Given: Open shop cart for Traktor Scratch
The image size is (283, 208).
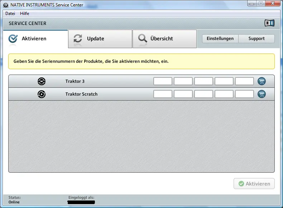Looking at the screenshot, I should (262, 94).
